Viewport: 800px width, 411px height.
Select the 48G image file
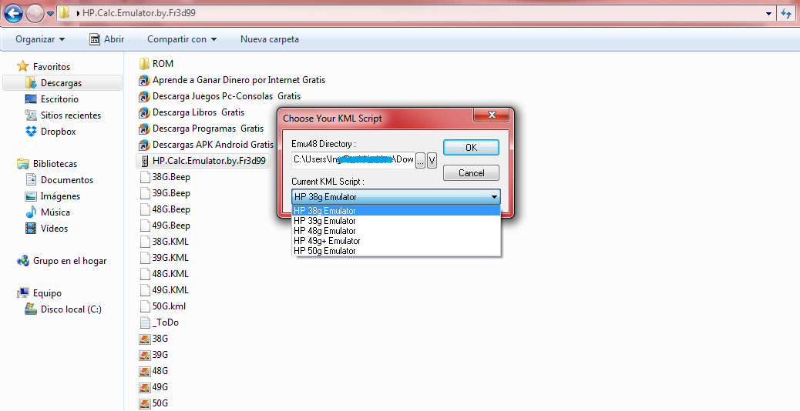point(160,371)
